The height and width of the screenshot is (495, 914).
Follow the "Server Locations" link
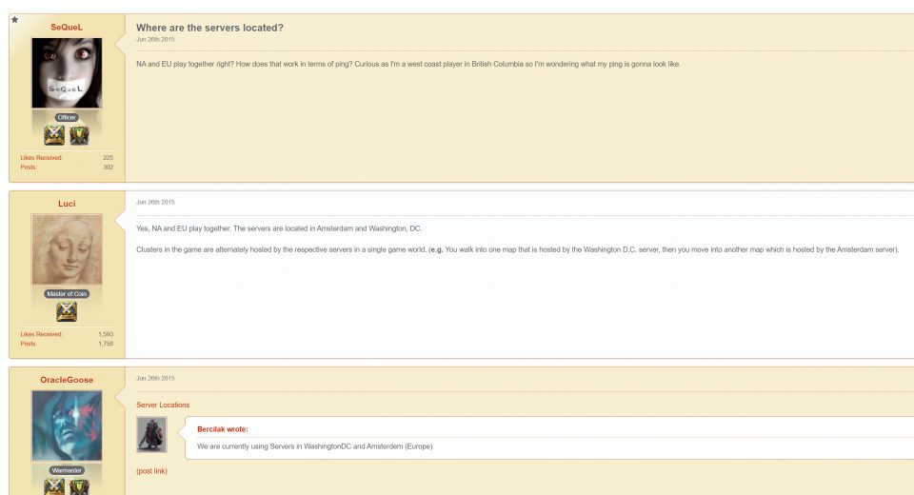(163, 406)
